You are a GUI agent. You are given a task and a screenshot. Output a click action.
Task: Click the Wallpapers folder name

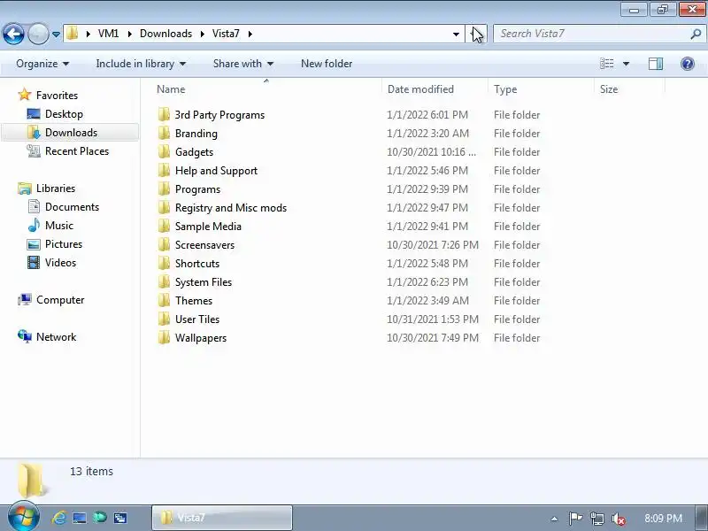tap(201, 338)
